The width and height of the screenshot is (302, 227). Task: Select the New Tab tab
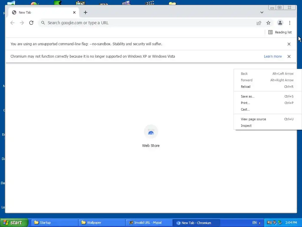44,12
